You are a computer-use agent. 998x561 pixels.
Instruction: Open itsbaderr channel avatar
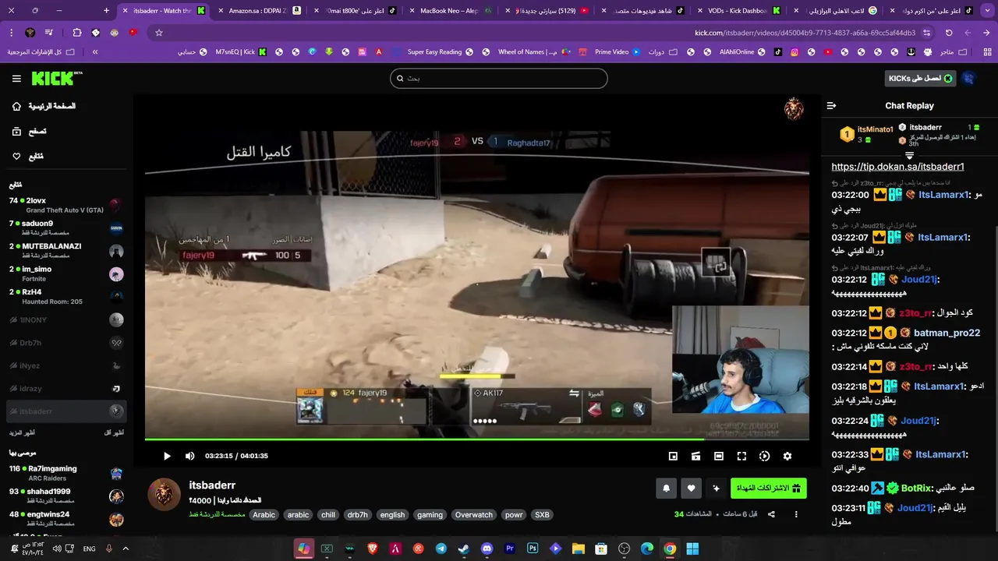point(165,495)
